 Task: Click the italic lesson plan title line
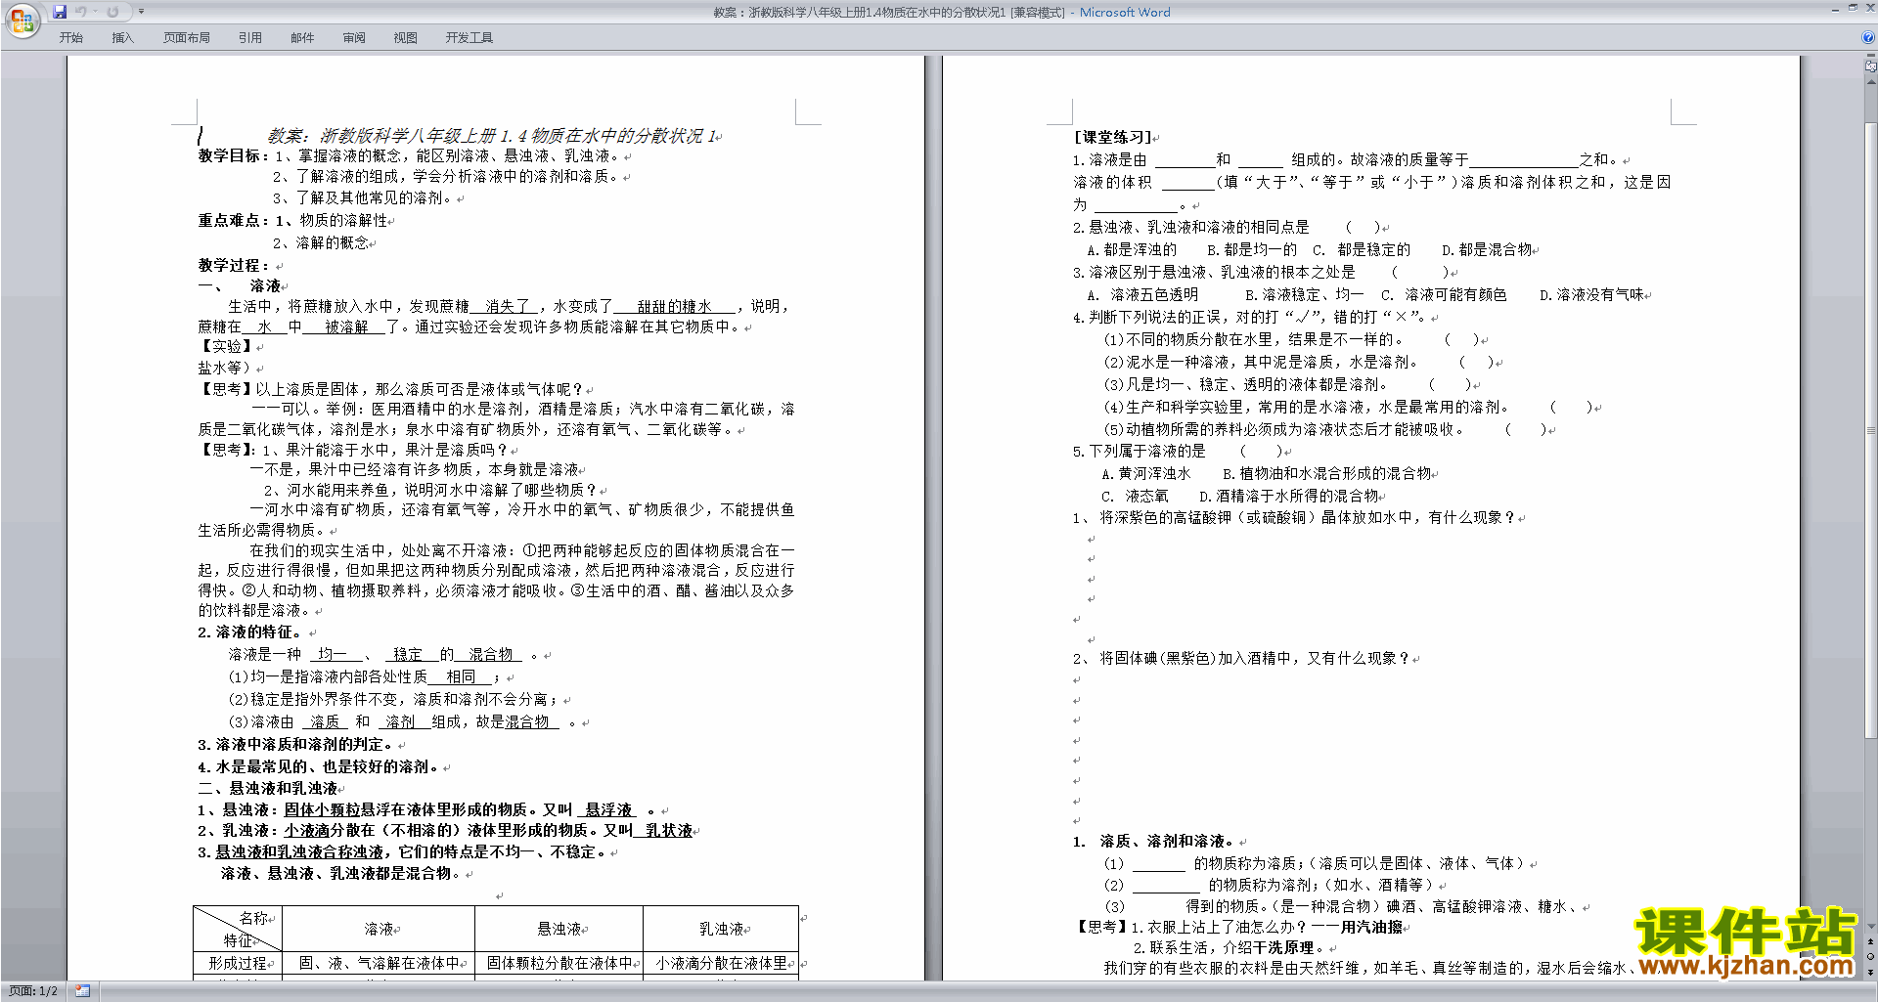[494, 136]
